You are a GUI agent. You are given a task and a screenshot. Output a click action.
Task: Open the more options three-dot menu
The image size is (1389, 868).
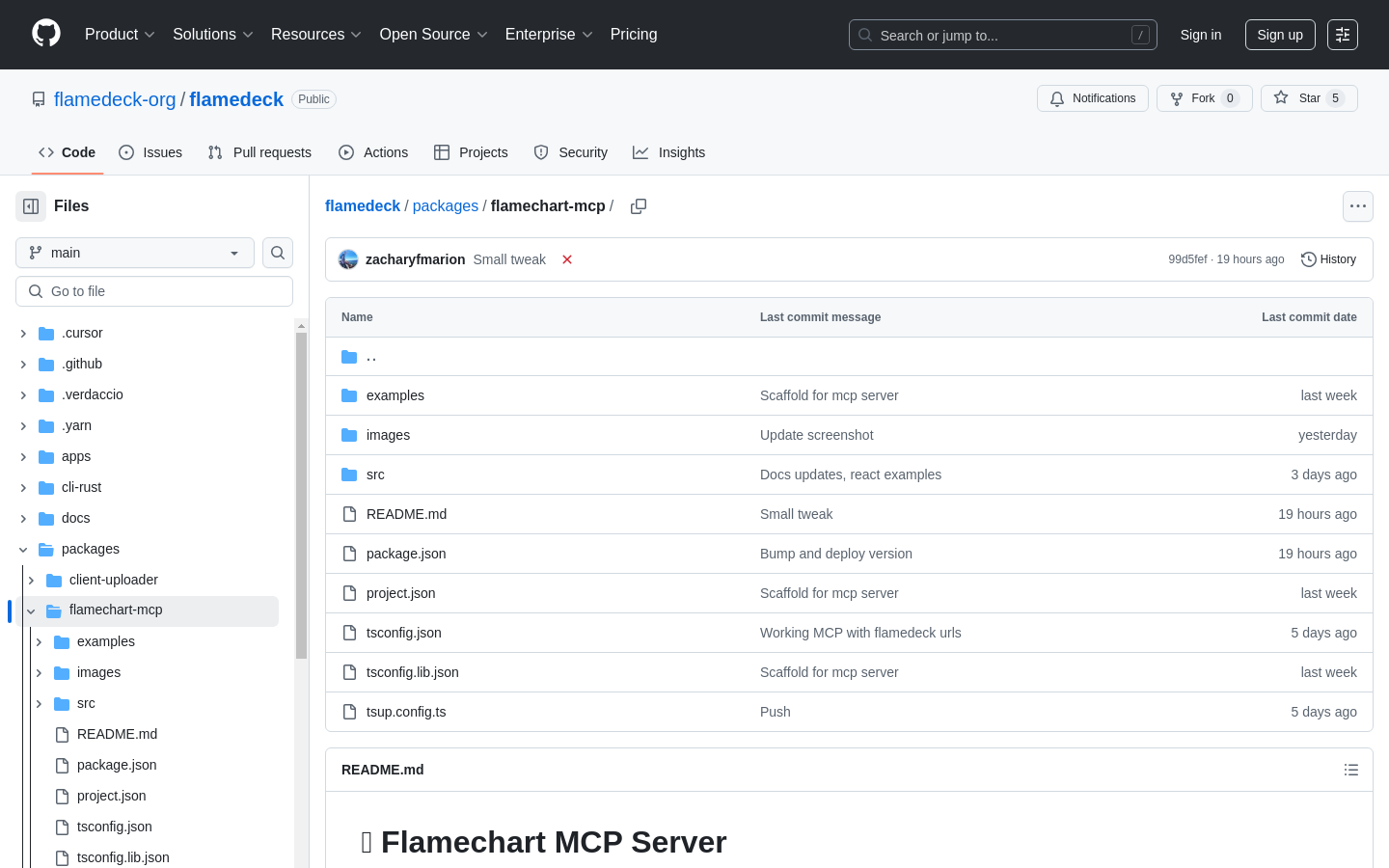[x=1358, y=206]
